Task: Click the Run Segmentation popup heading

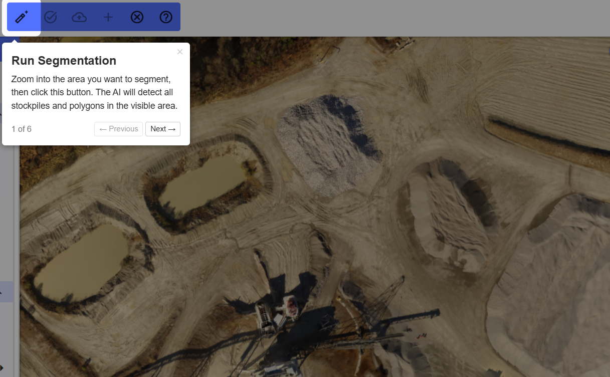Action: pyautogui.click(x=64, y=61)
